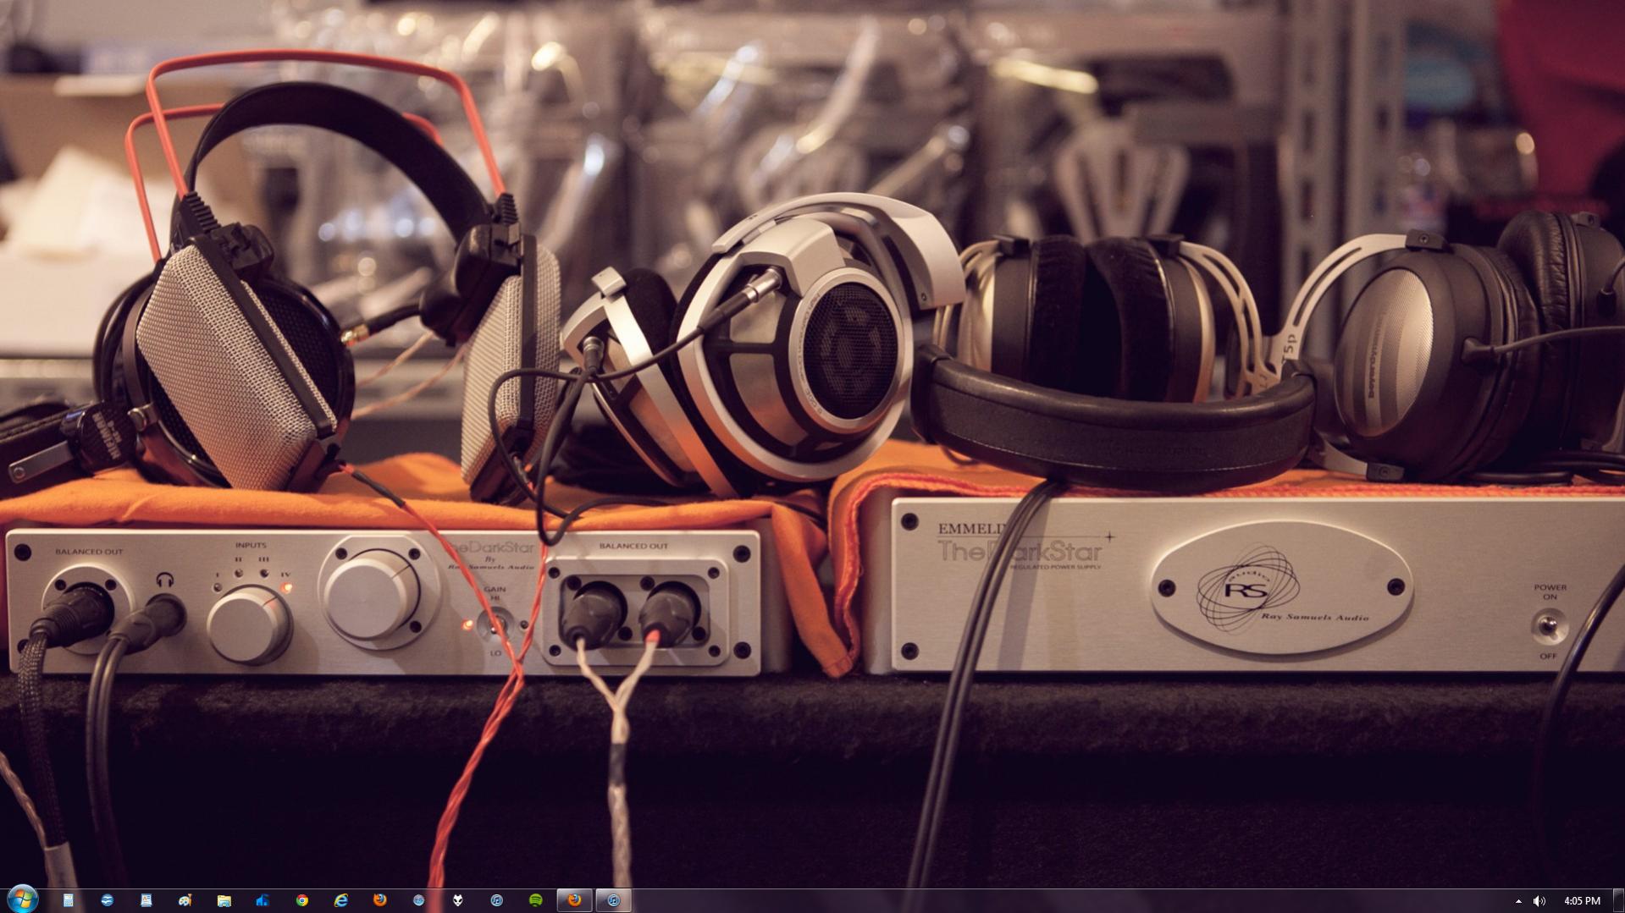Click the blue house taskbar icon
Viewport: 1625px width, 913px height.
[263, 900]
